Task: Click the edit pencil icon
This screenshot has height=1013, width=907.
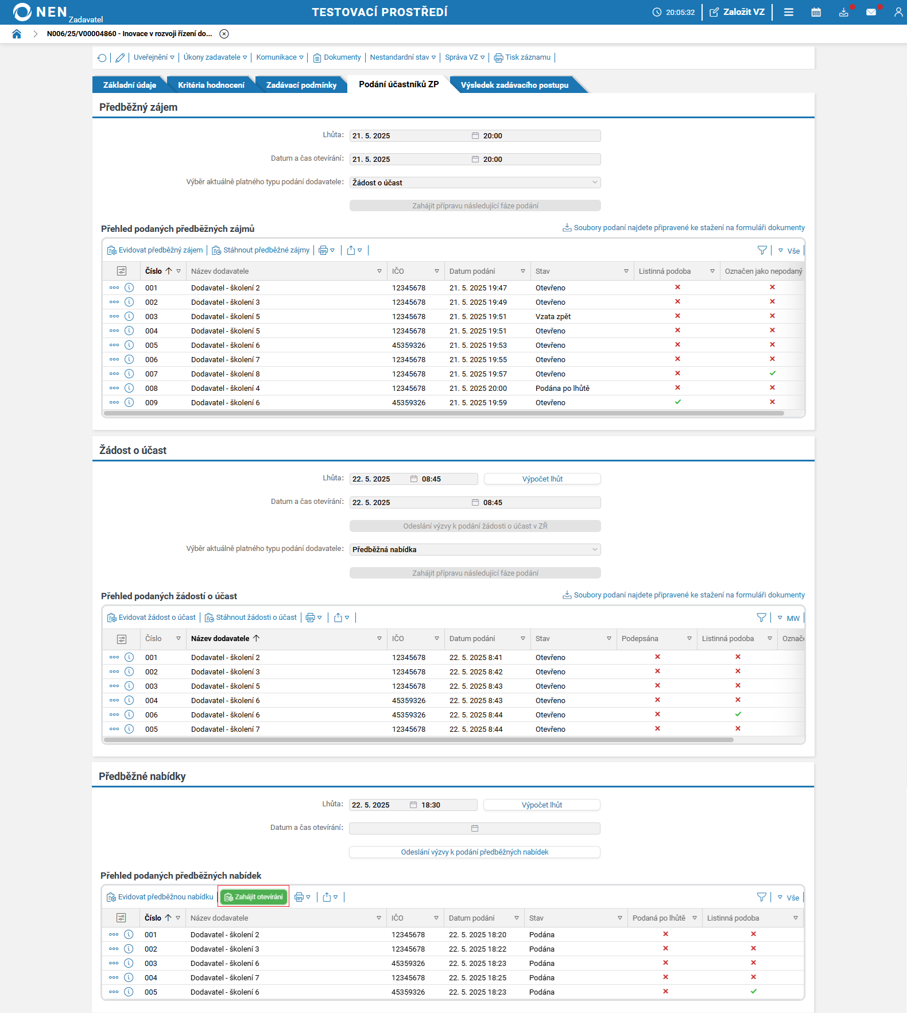Action: 120,57
